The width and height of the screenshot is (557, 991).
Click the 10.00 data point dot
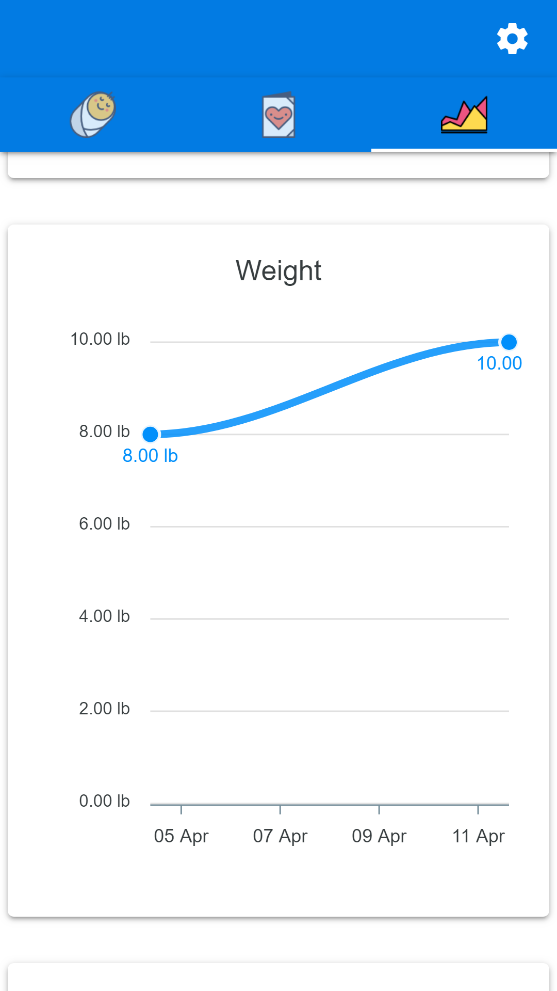[509, 342]
